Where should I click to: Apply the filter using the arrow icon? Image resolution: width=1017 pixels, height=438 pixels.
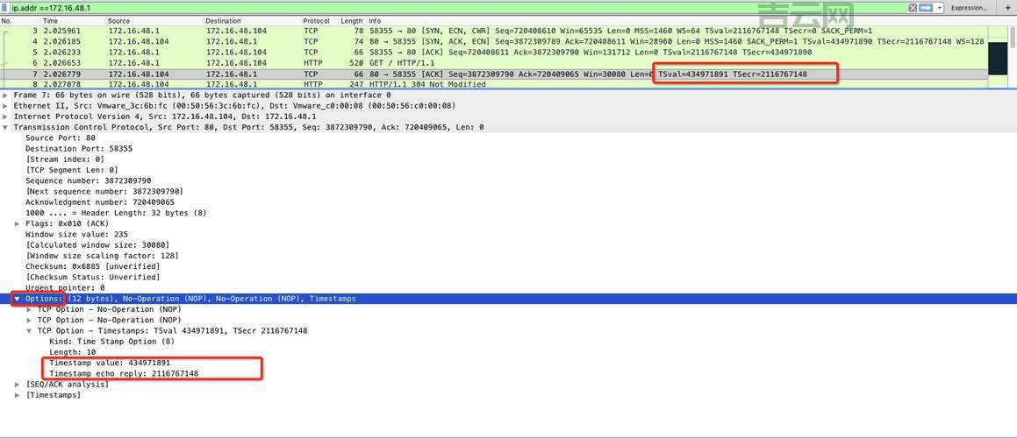[926, 8]
